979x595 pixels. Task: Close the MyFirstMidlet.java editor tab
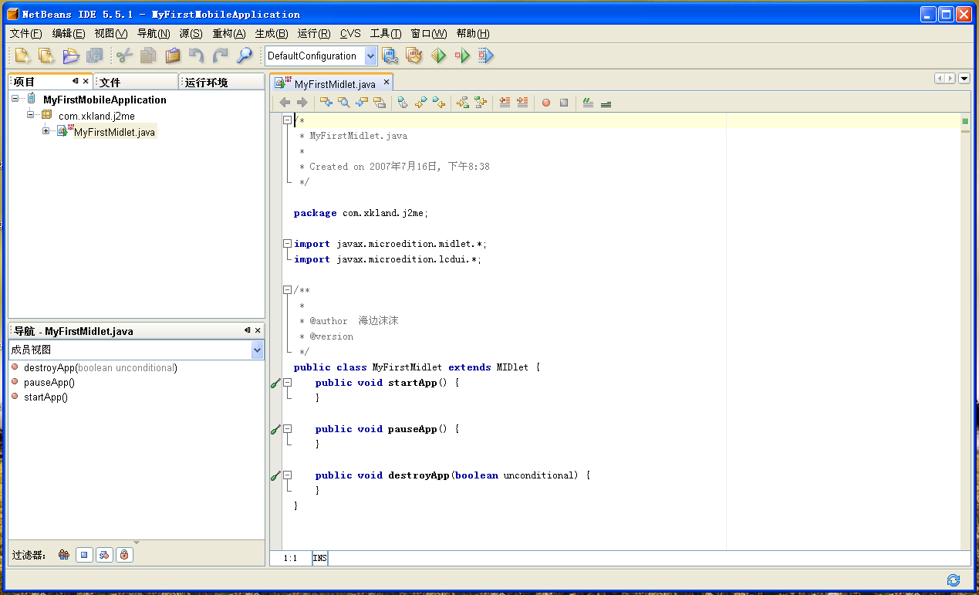pyautogui.click(x=387, y=83)
